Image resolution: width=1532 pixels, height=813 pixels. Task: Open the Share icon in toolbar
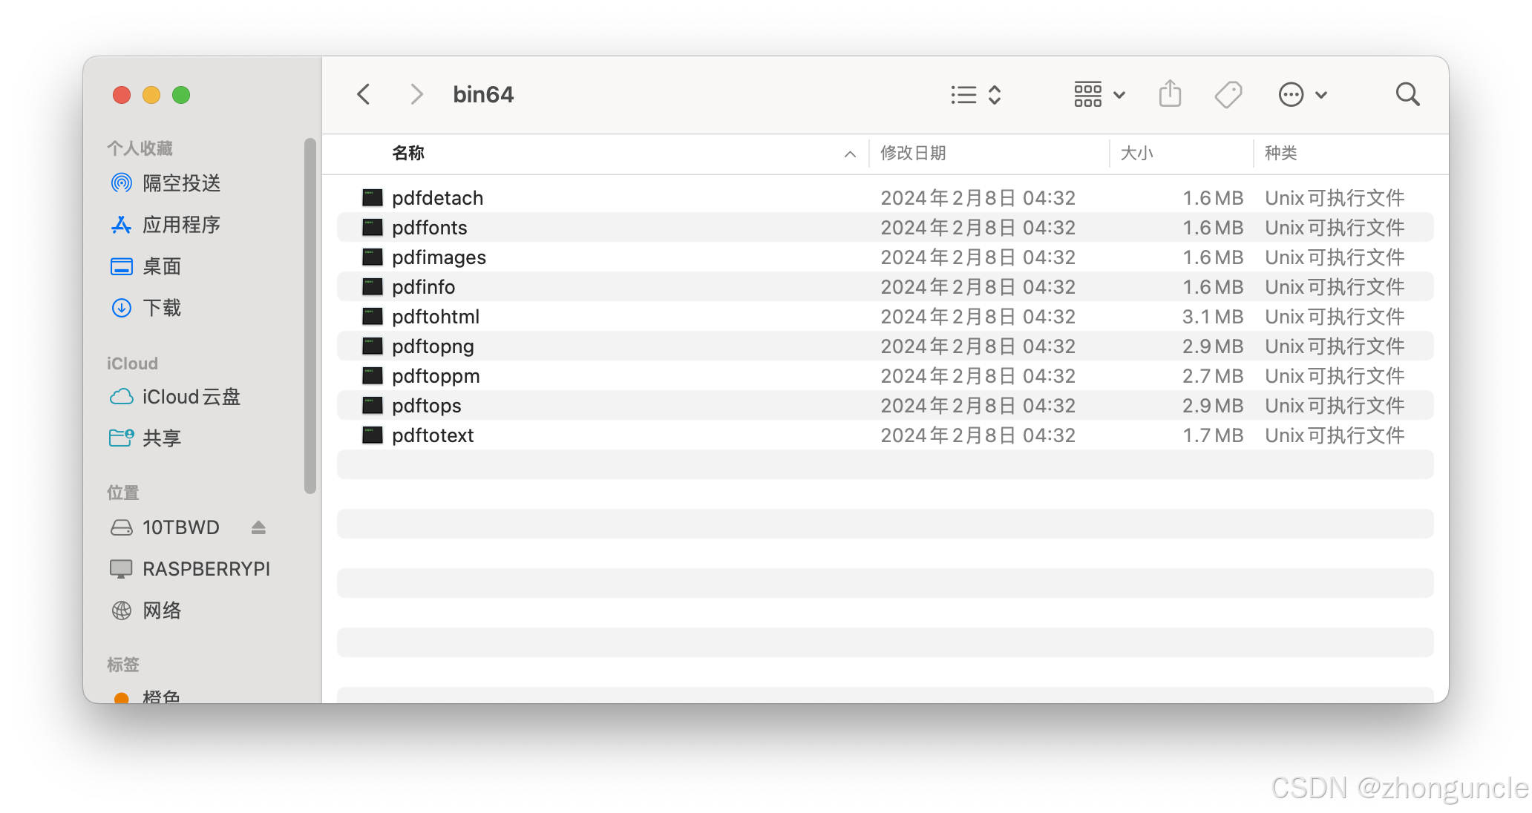coord(1170,94)
